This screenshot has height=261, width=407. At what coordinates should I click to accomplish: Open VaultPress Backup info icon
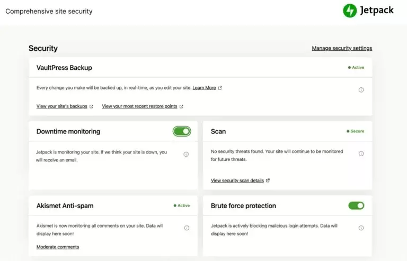pos(361,90)
